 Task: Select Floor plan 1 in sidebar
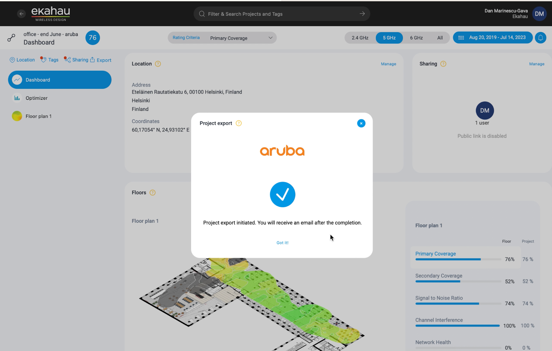38,116
